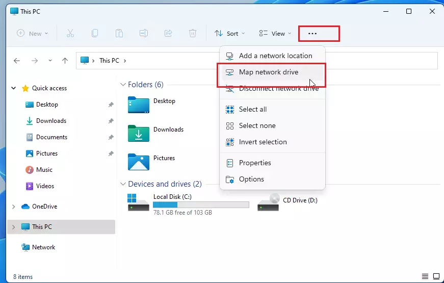
Task: Click '78.1 GB free of 103 GB' text
Action: tap(182, 213)
